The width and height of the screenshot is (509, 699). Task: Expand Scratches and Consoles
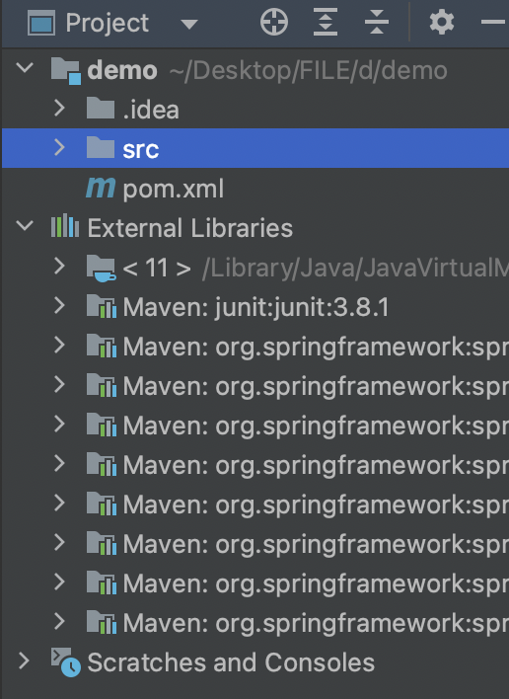click(24, 661)
